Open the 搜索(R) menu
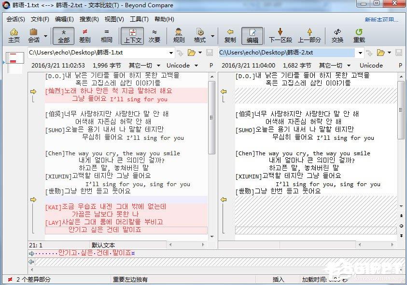Screen dimensions: 407x285 (x=89, y=19)
